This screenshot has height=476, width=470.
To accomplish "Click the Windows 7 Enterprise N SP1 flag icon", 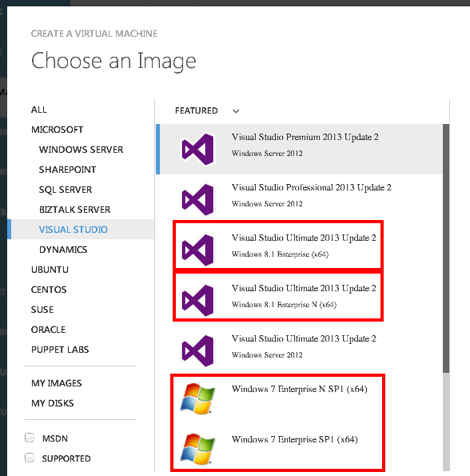I will point(197,398).
